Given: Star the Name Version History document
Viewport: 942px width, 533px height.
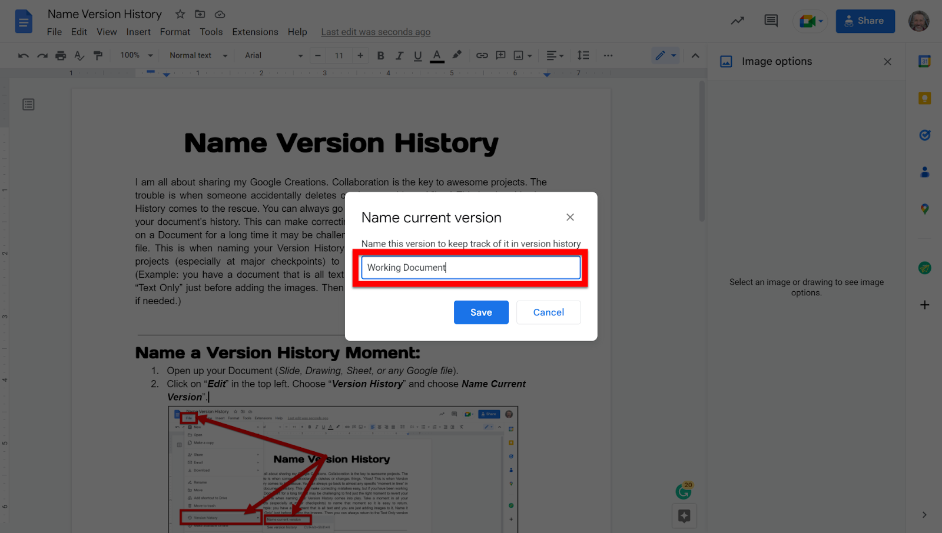Looking at the screenshot, I should tap(180, 14).
